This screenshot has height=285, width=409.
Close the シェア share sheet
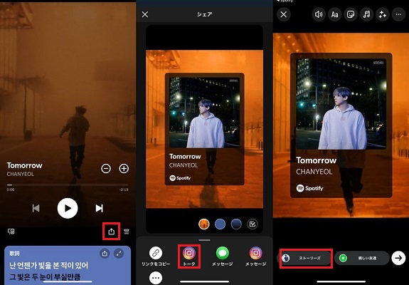coord(145,14)
